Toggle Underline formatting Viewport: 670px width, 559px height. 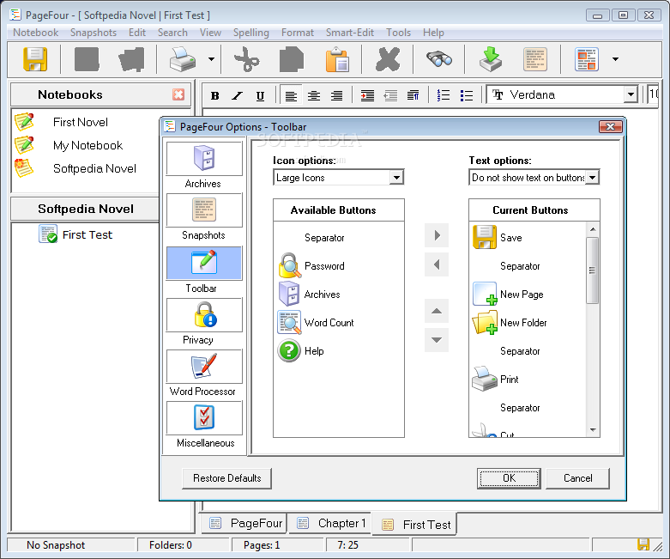[x=260, y=95]
